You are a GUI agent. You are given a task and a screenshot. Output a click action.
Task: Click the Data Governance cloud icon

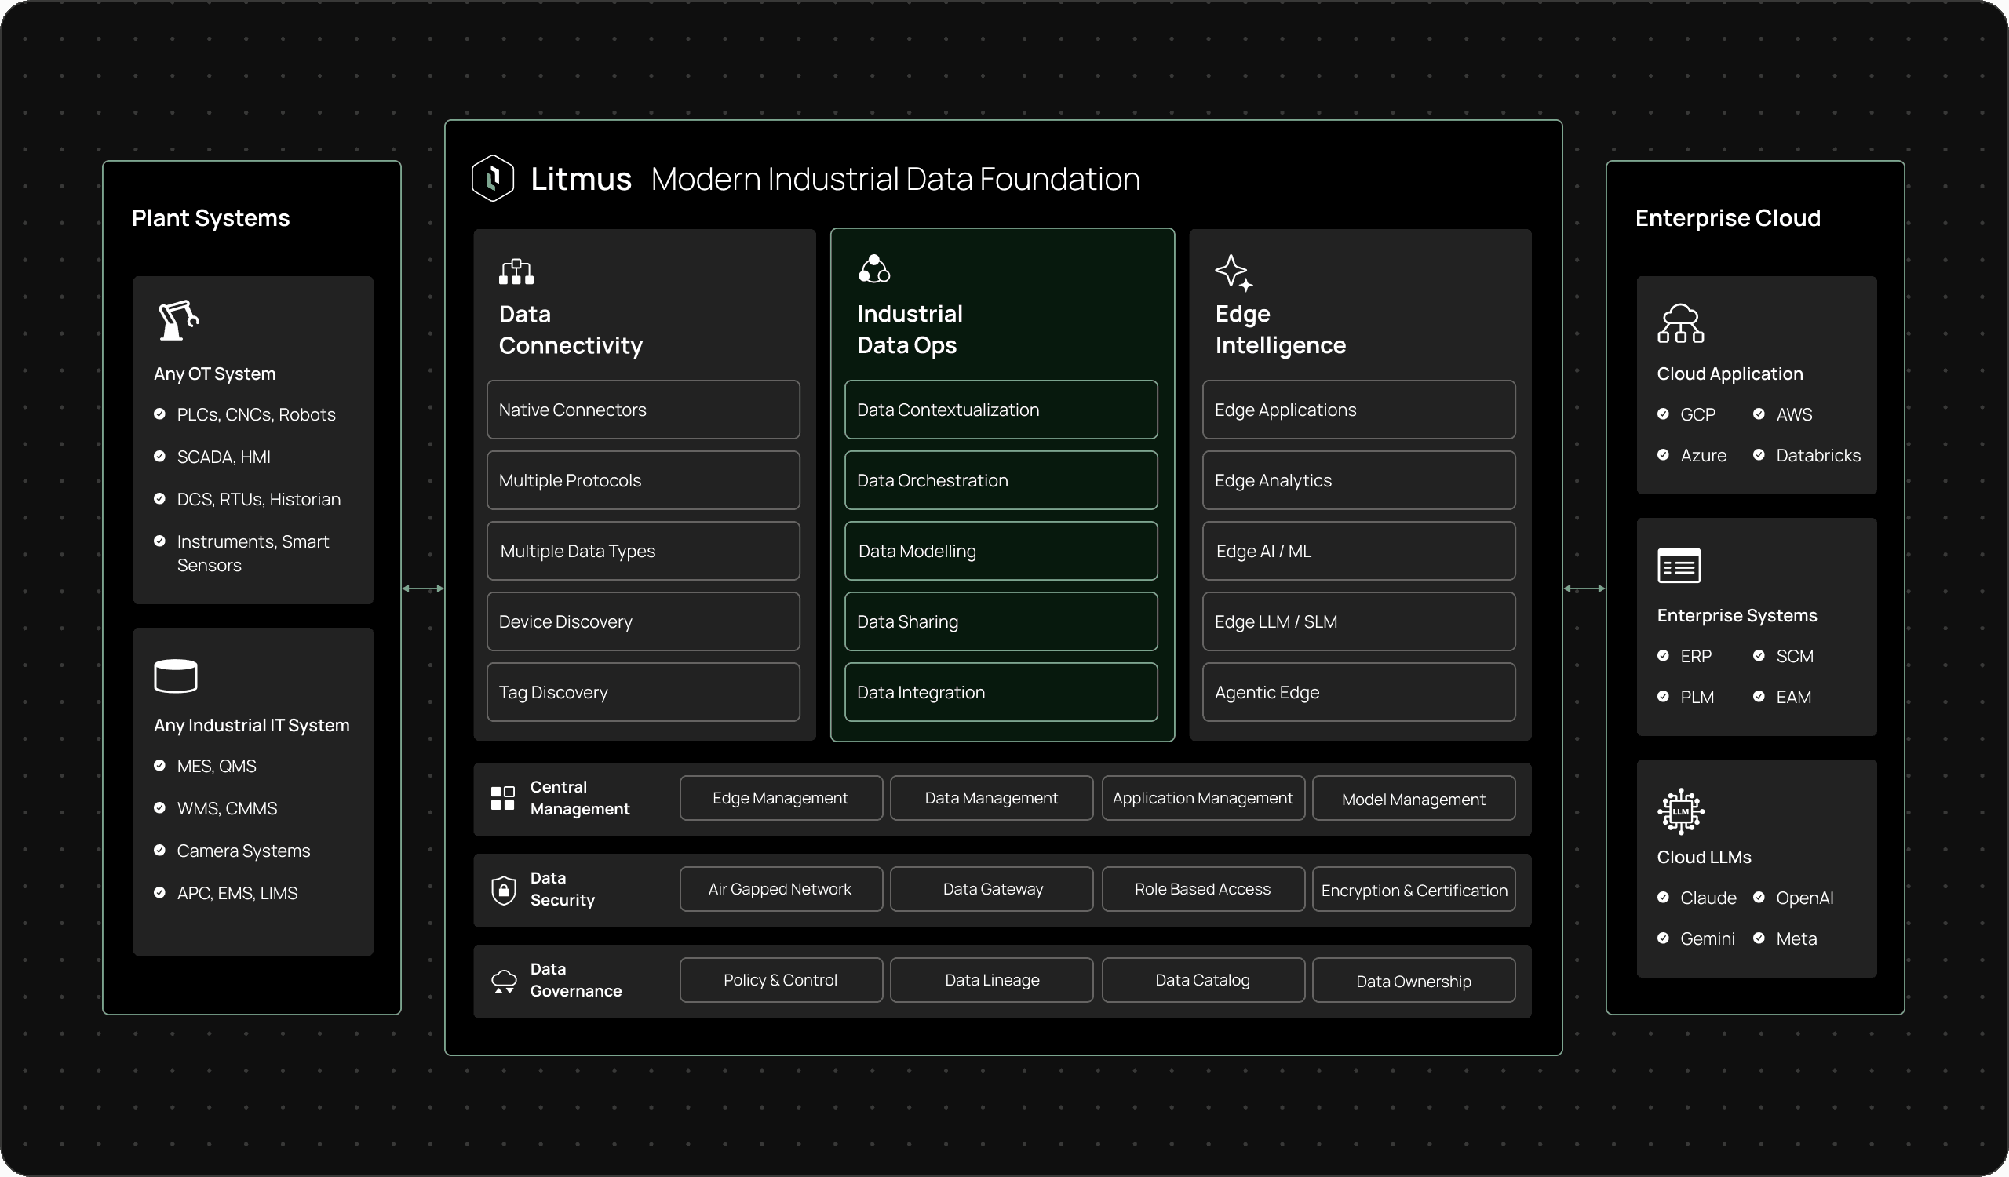tap(503, 979)
